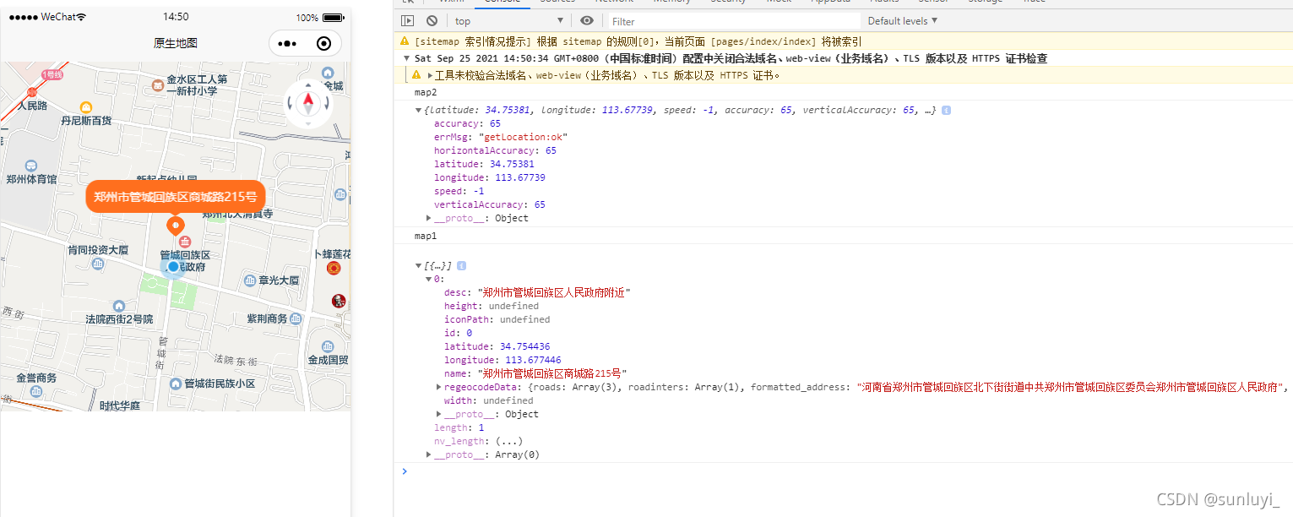Tap the orange location marker pin
The width and height of the screenshot is (1293, 517).
pos(176,226)
